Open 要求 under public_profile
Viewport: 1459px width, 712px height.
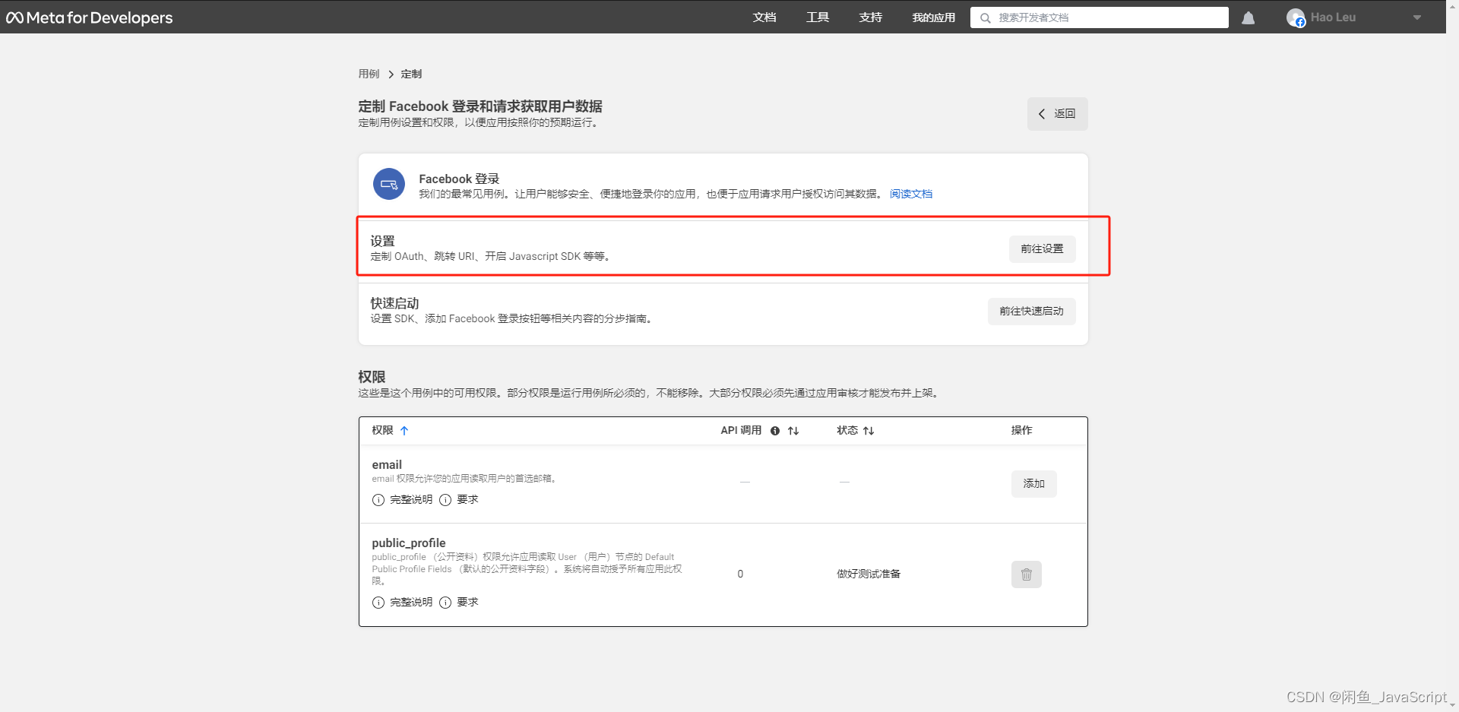tap(459, 603)
